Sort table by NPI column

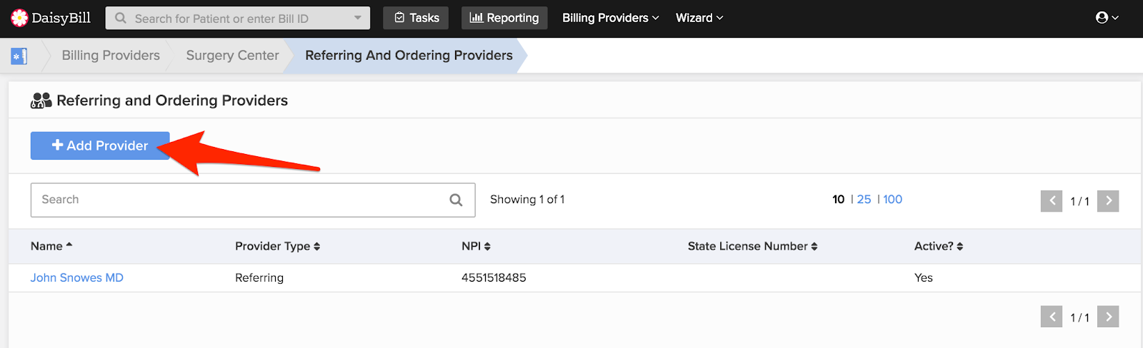pos(476,246)
